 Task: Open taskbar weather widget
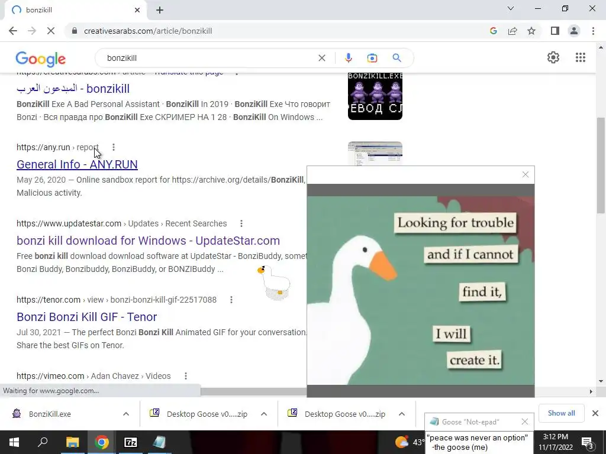(410, 442)
